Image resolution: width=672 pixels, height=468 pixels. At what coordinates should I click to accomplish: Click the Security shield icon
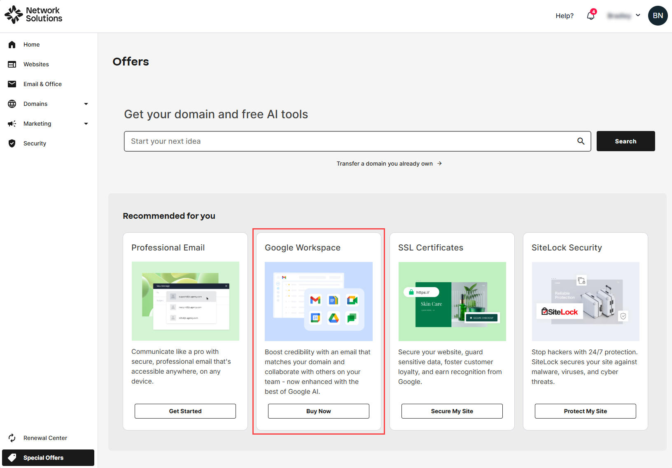[x=12, y=143]
